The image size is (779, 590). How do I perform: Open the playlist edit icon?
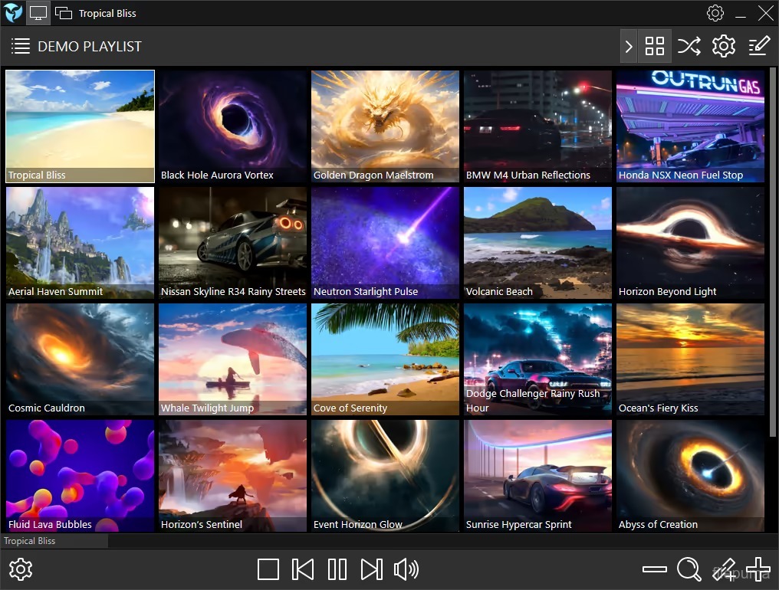tap(758, 46)
